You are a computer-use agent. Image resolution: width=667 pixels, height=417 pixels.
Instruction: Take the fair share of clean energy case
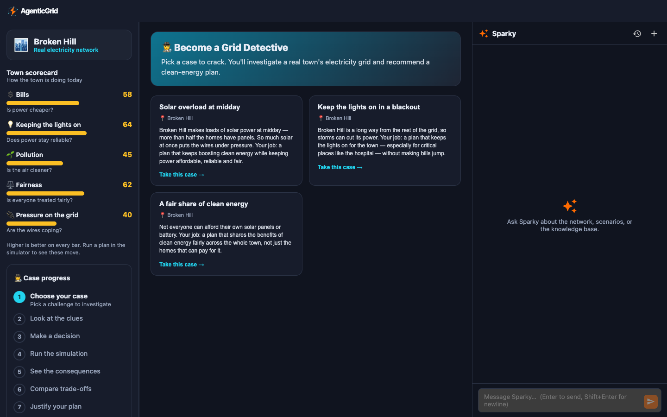point(182,265)
